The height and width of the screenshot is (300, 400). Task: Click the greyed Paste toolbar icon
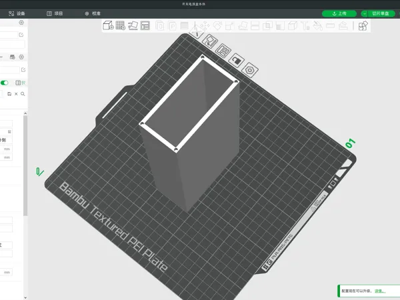point(173,26)
